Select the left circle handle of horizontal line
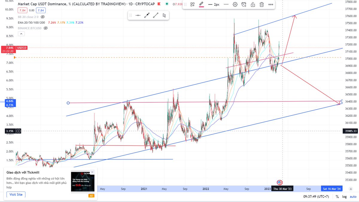The width and height of the screenshot is (359, 202). 68,103
